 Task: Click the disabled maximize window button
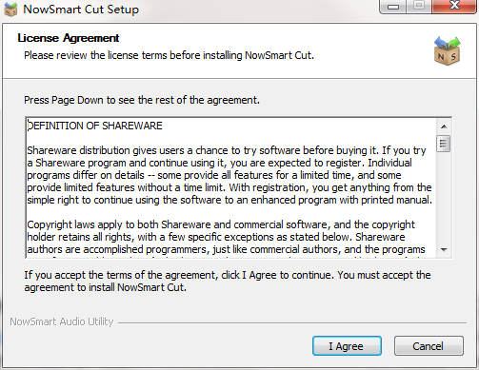(419, 6)
